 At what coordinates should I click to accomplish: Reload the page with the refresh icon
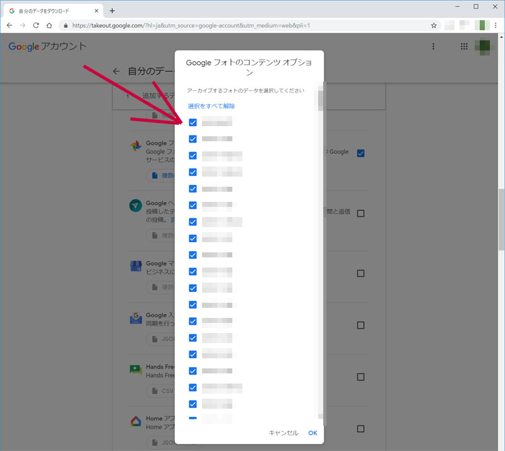(36, 25)
